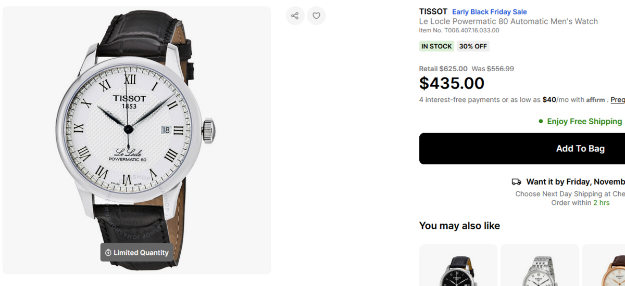Click the green dot beside Enjoy Free Shipping
The height and width of the screenshot is (286, 625).
(541, 122)
